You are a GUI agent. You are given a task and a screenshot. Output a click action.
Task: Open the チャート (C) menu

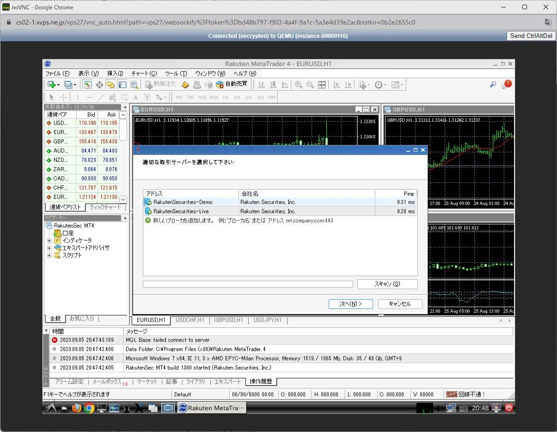pos(144,73)
